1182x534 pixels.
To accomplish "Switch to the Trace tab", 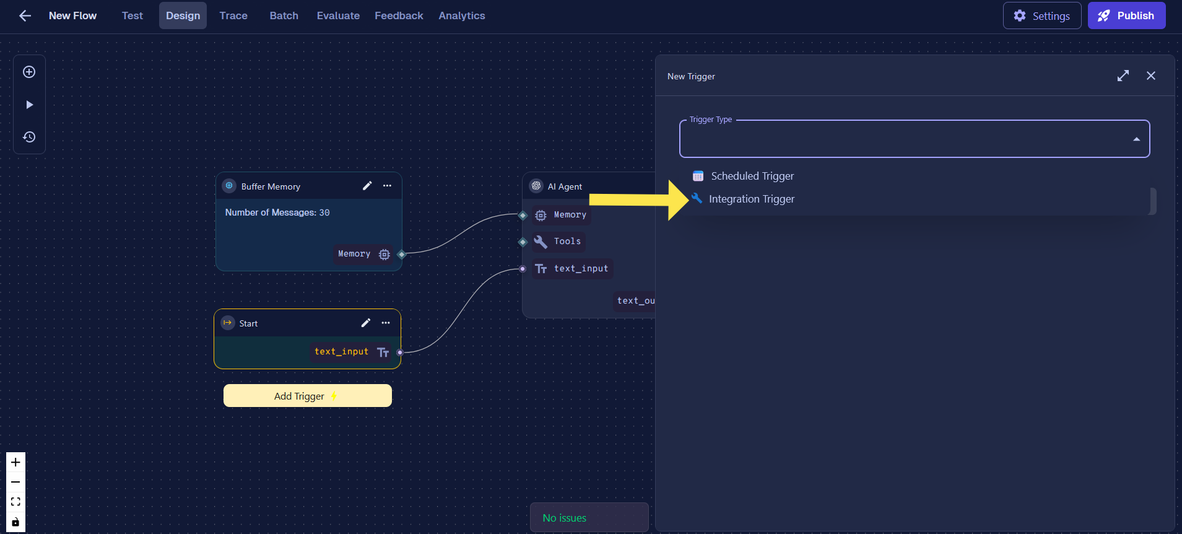I will (x=233, y=15).
